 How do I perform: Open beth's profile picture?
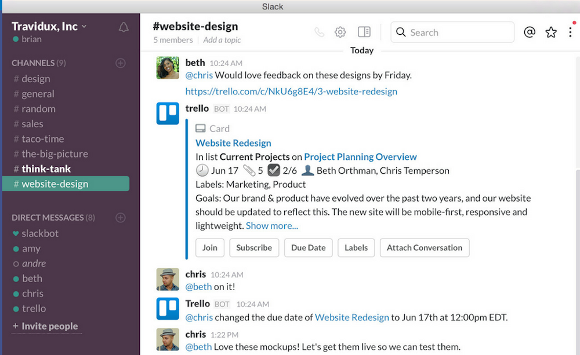(168, 68)
